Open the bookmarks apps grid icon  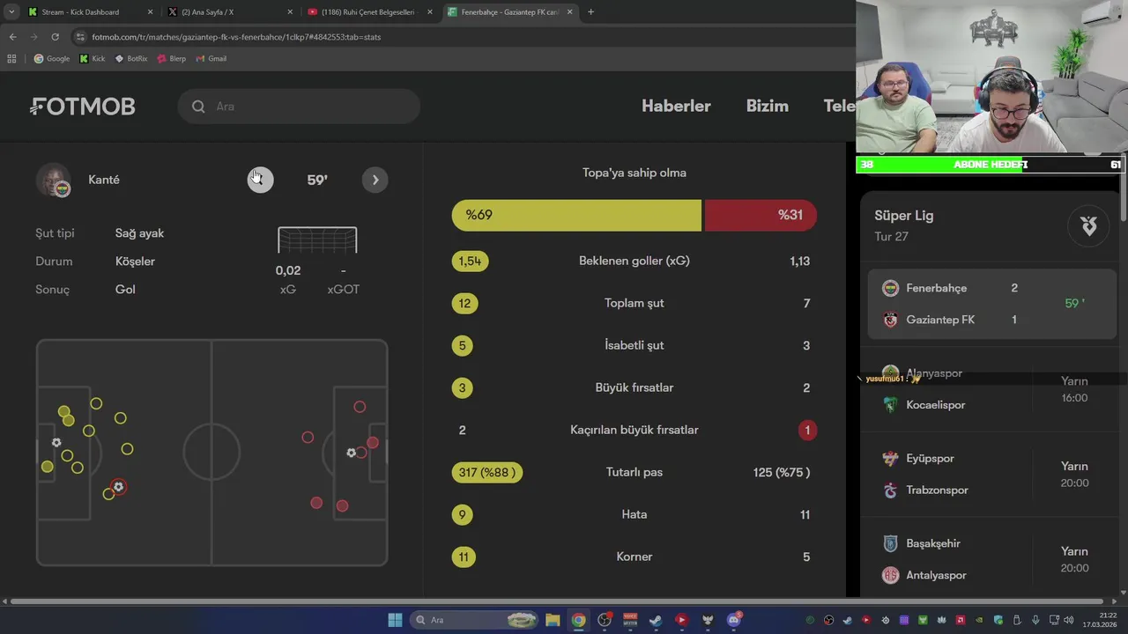coord(11,59)
